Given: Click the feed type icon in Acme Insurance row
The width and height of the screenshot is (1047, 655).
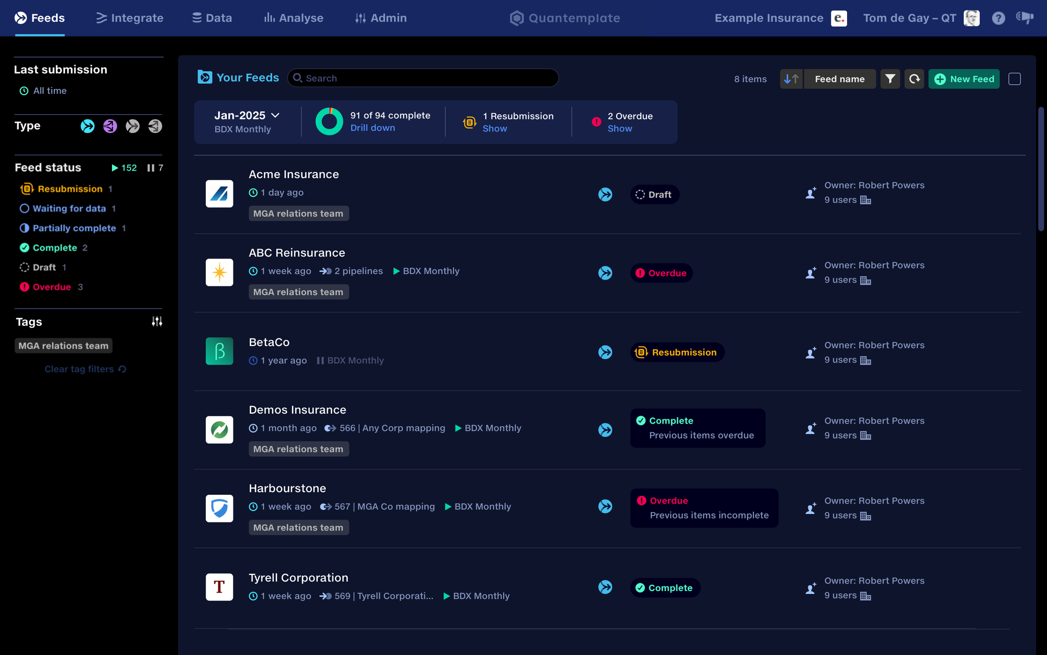Looking at the screenshot, I should click(x=605, y=194).
